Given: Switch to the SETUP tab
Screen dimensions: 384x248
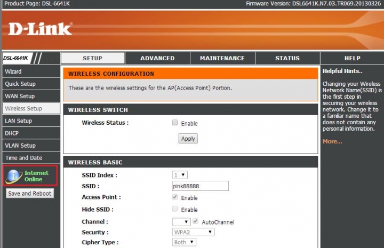Looking at the screenshot, I should [x=93, y=58].
